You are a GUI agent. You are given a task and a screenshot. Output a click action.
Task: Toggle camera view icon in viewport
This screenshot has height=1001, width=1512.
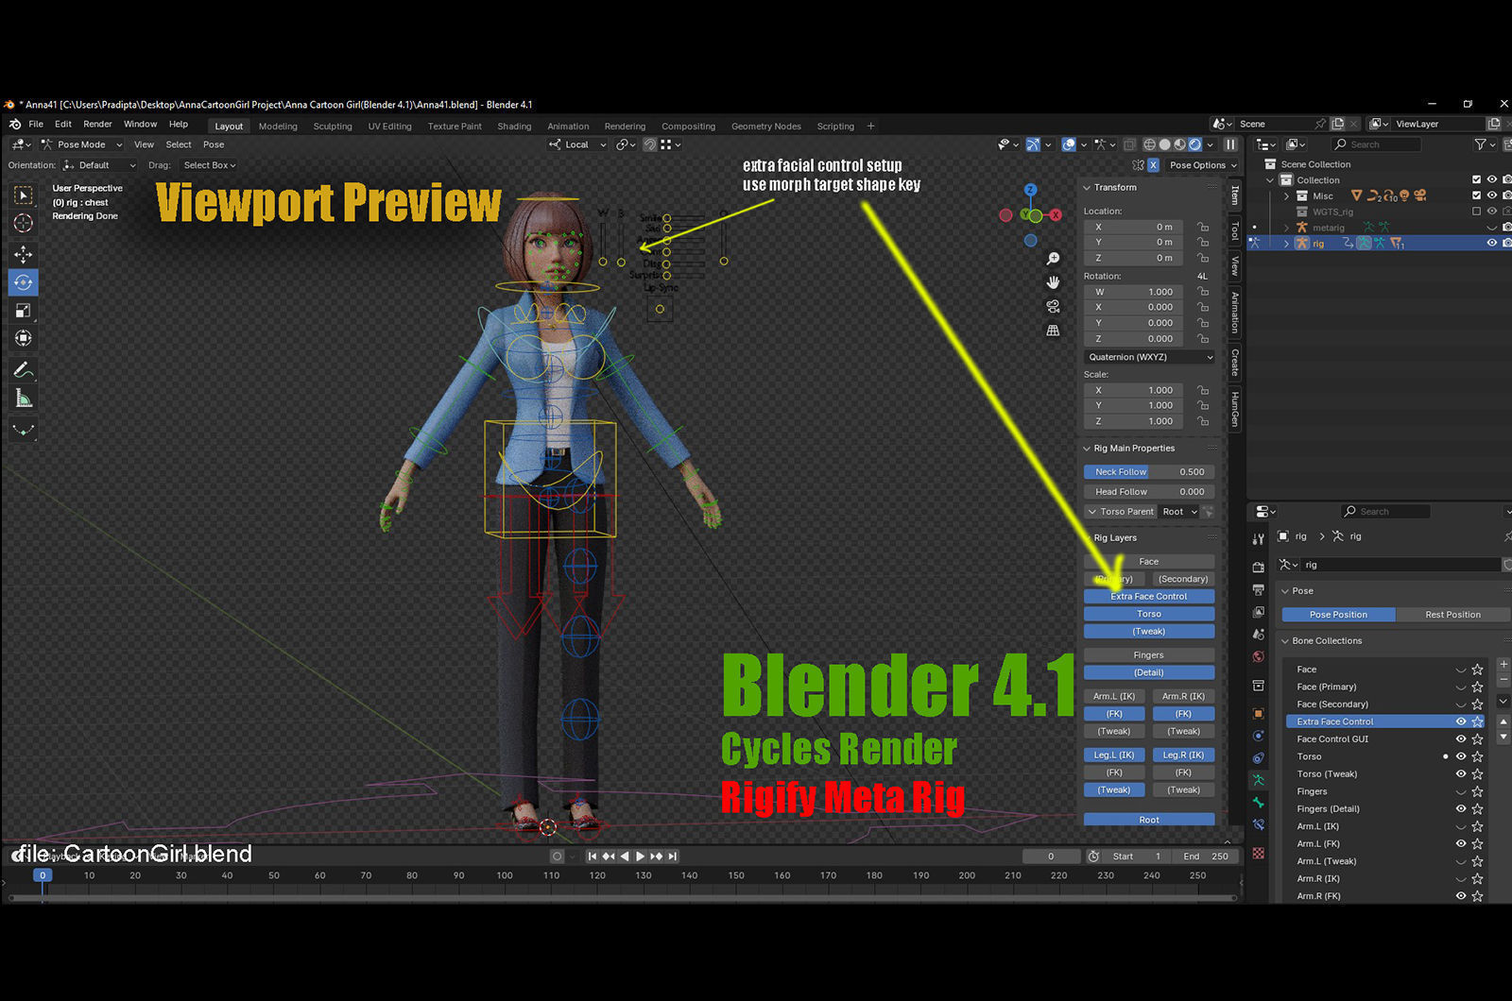[1053, 306]
